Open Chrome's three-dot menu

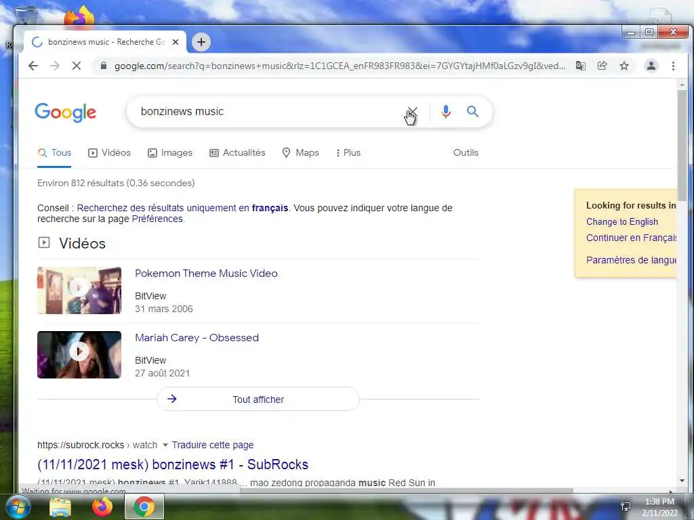[673, 66]
